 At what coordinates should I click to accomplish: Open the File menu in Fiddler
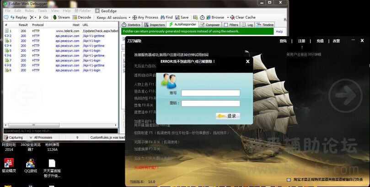[x=7, y=11]
